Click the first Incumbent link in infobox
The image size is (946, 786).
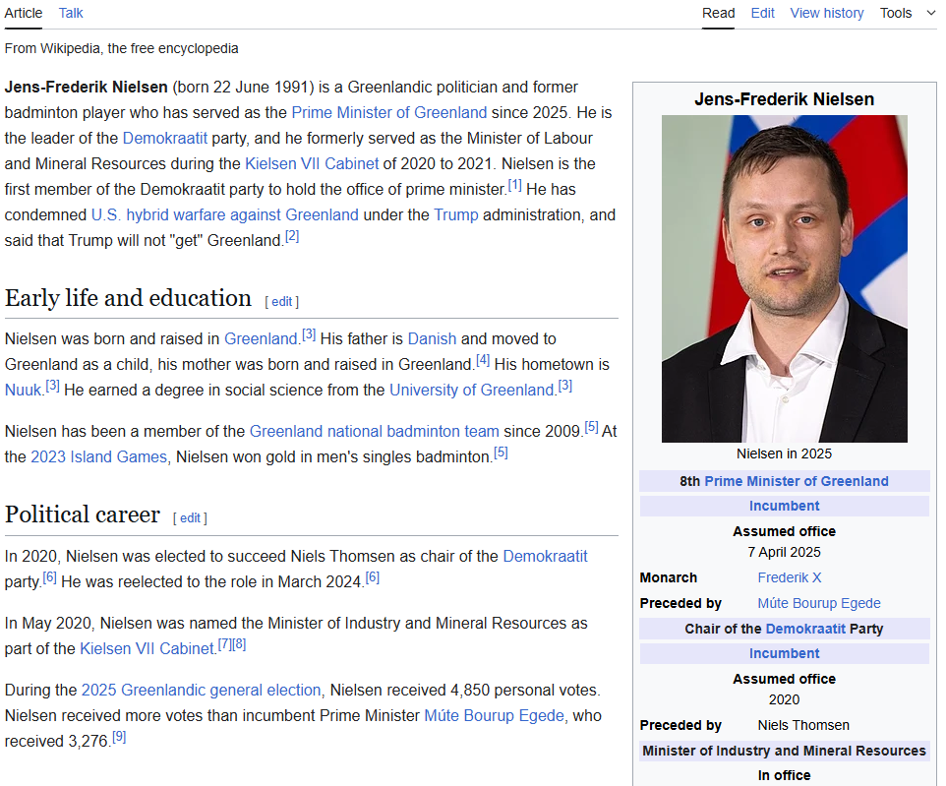click(785, 506)
